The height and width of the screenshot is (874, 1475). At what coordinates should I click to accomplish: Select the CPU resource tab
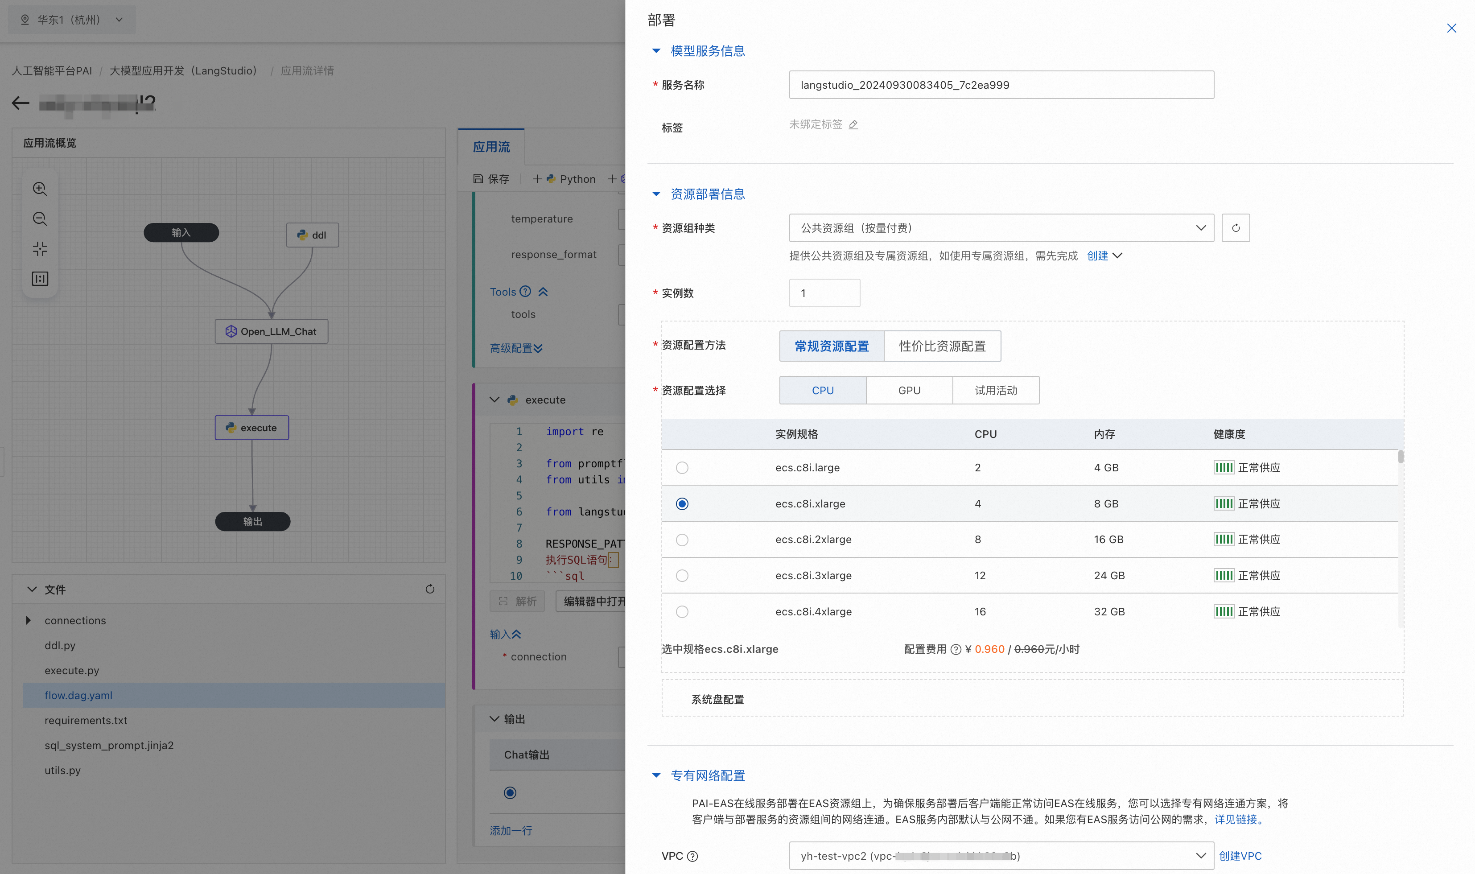click(x=823, y=391)
